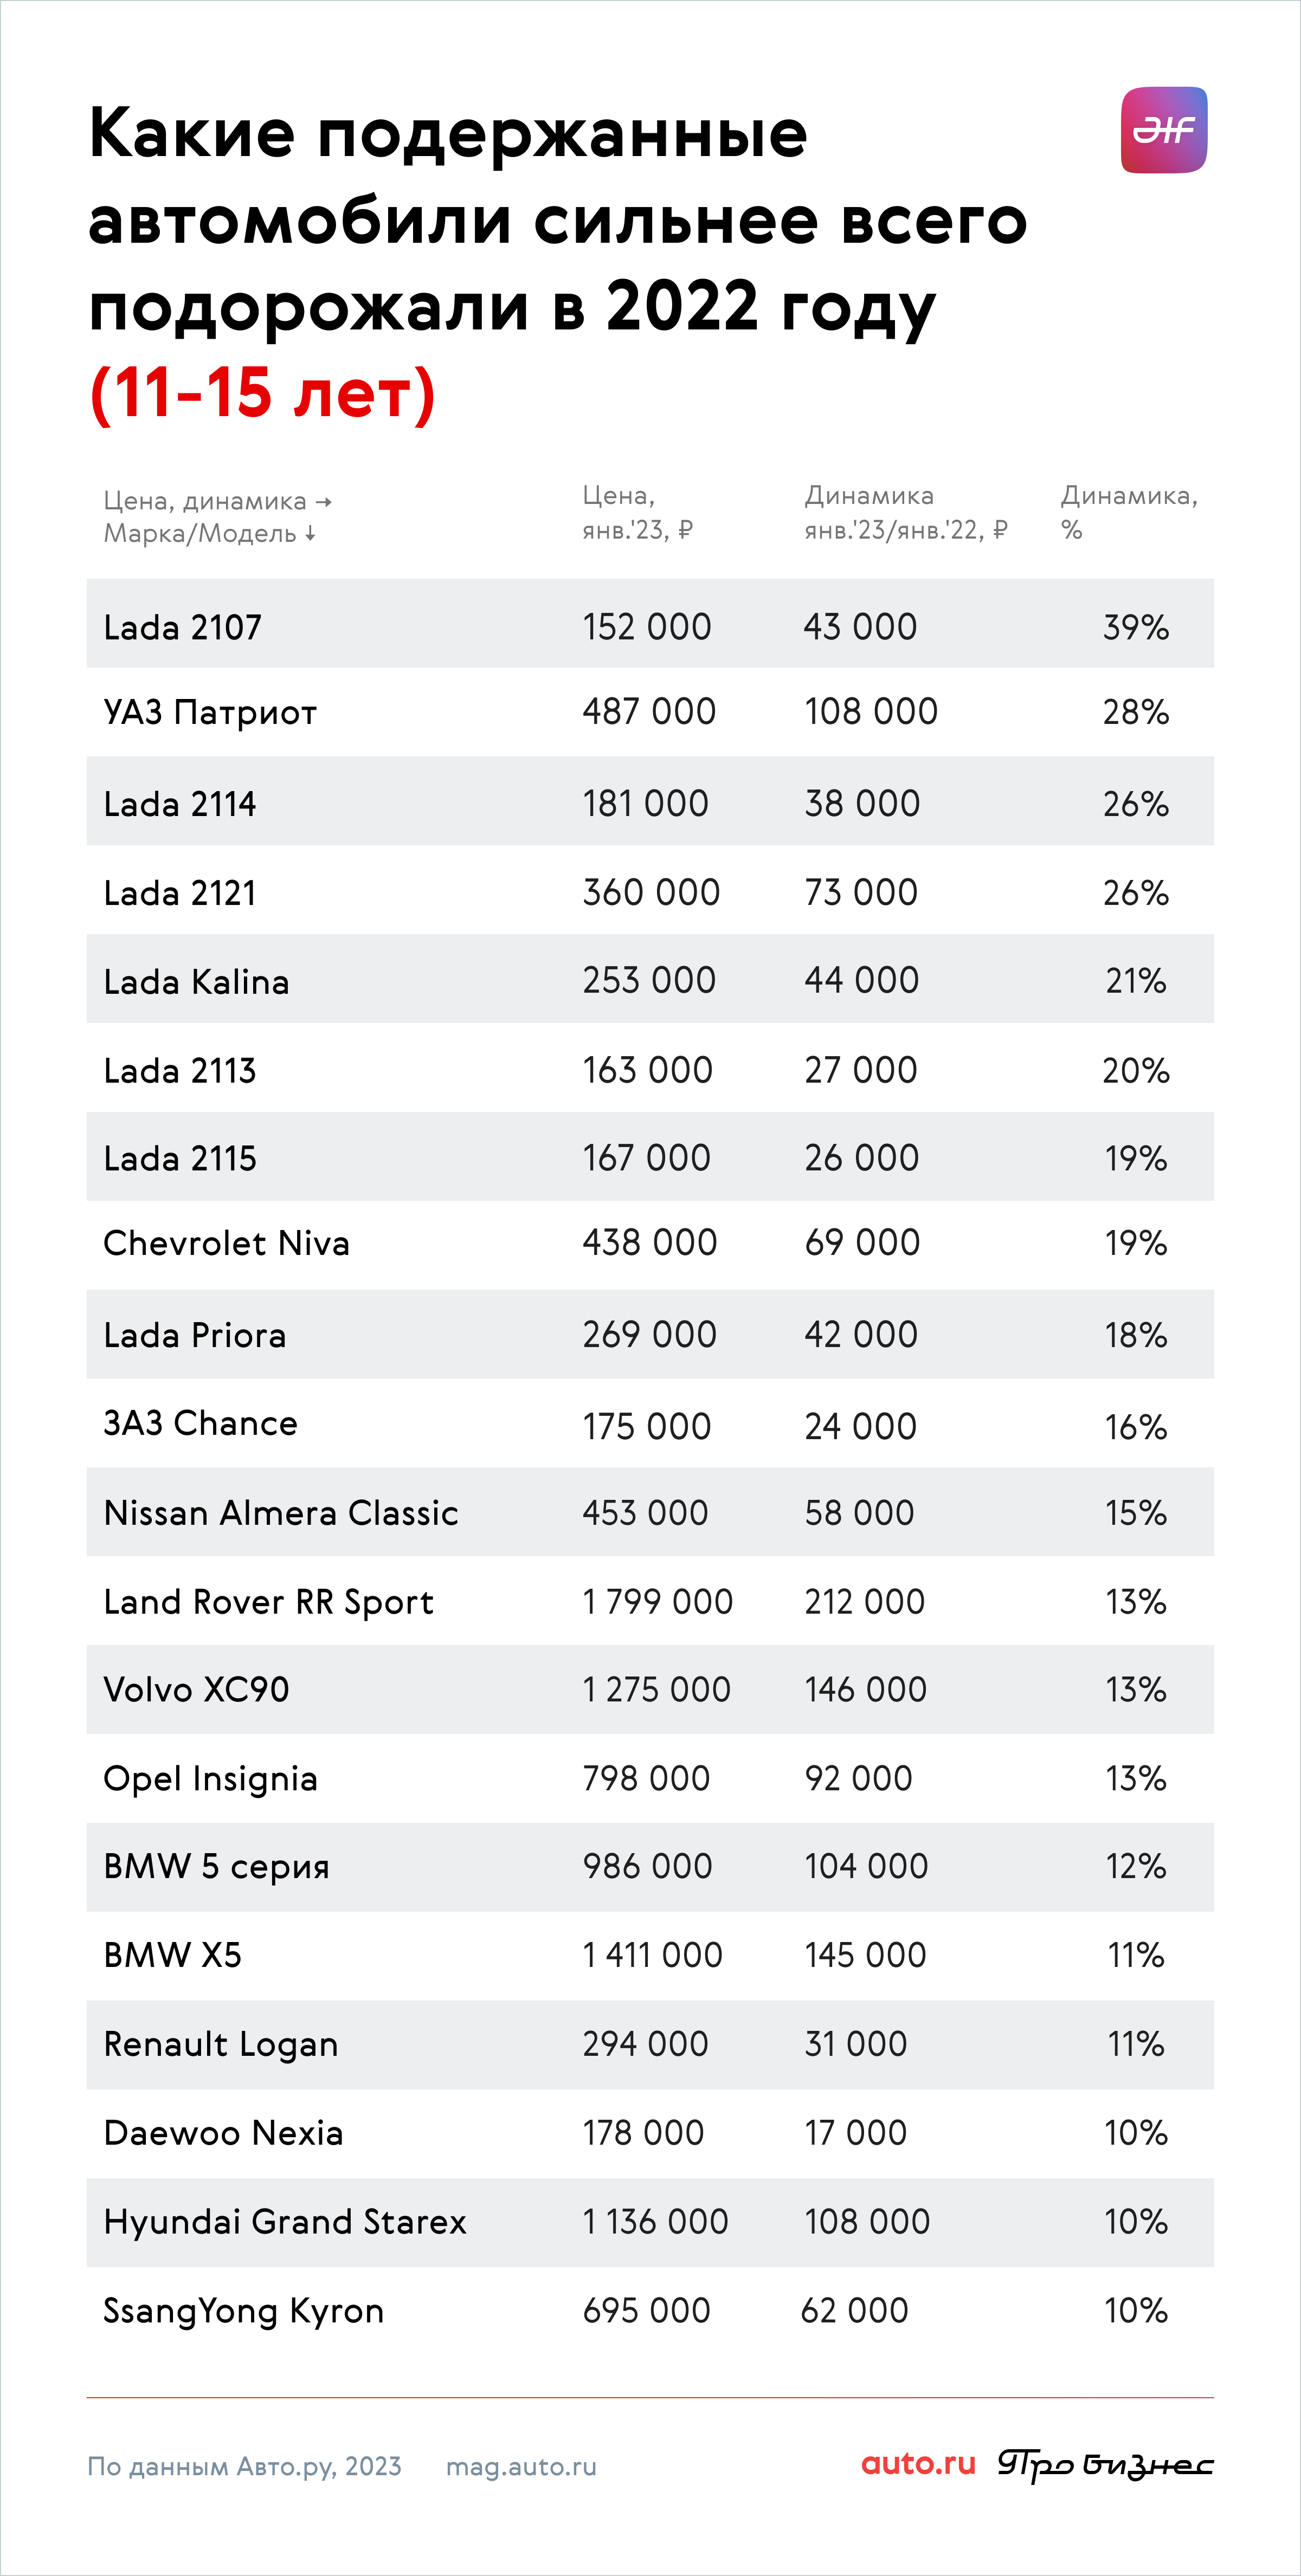Image resolution: width=1301 pixels, height=2576 pixels.
Task: Click the BMW X5 model name
Action: (172, 1954)
